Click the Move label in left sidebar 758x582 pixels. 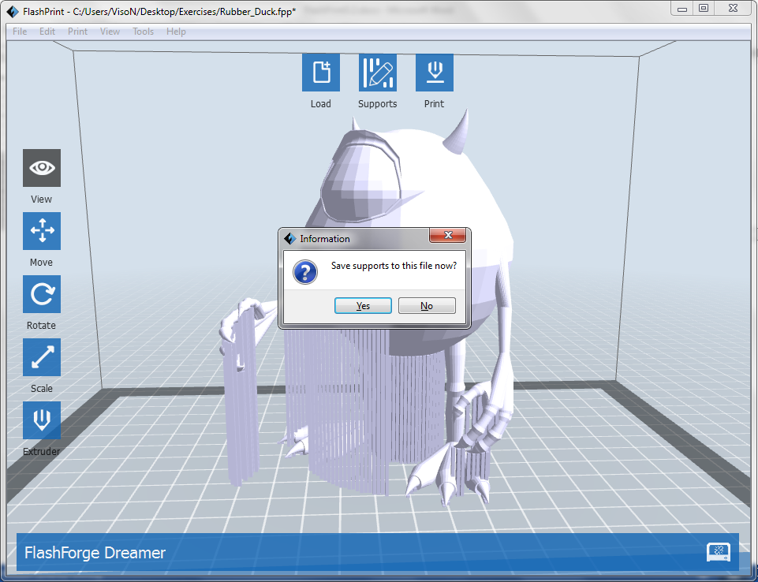[x=41, y=263]
